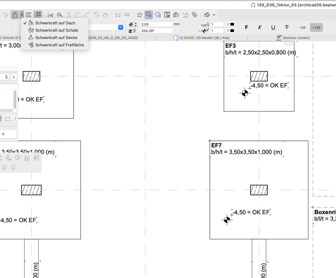Click the intersect elements icon
This screenshot has height=278, width=336.
tap(69, 15)
